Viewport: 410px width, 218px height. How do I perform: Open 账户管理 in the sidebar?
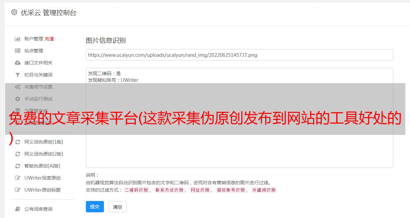[33, 39]
